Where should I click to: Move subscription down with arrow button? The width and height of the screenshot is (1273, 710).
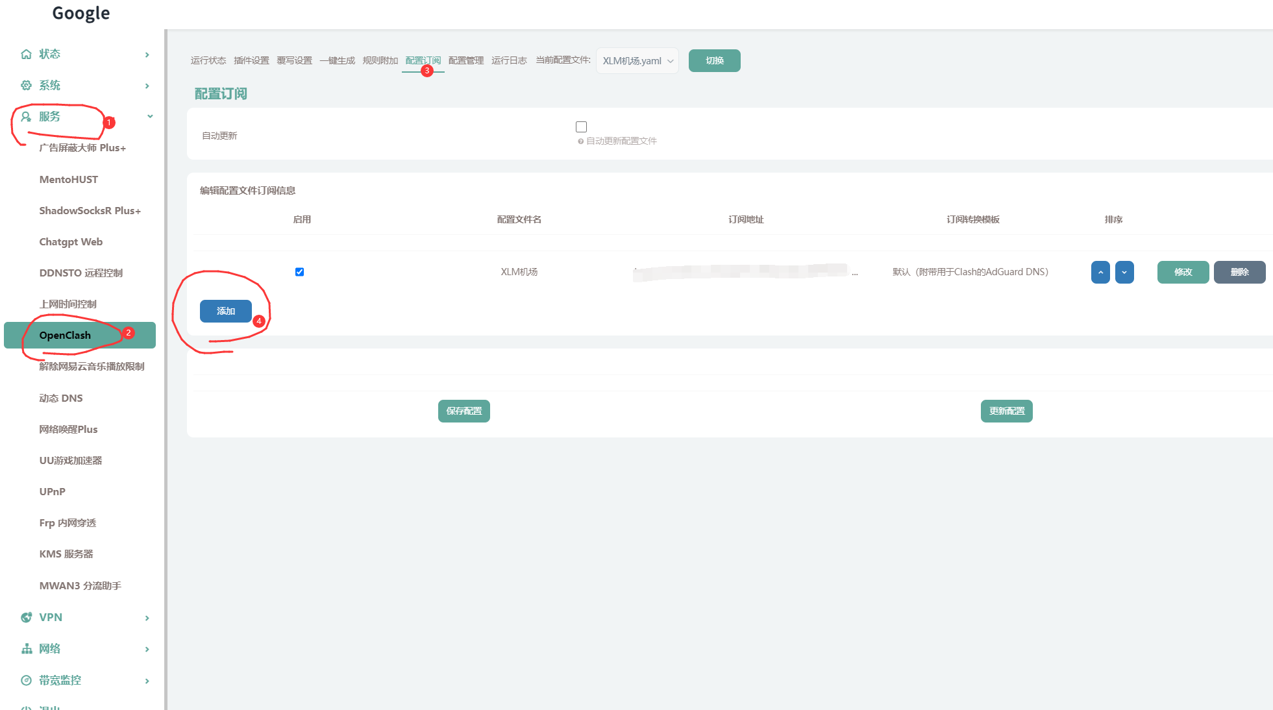[x=1124, y=273]
